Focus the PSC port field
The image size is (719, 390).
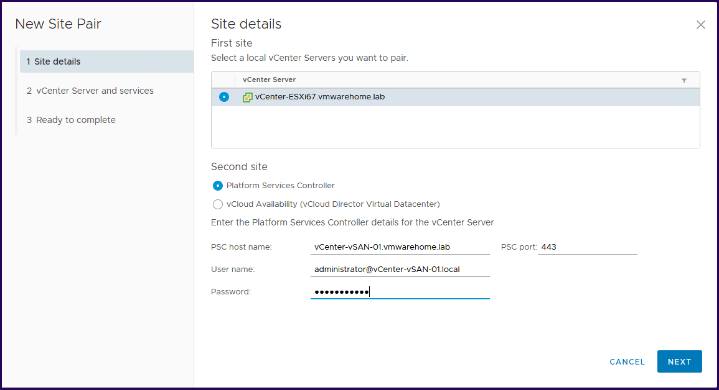(588, 247)
